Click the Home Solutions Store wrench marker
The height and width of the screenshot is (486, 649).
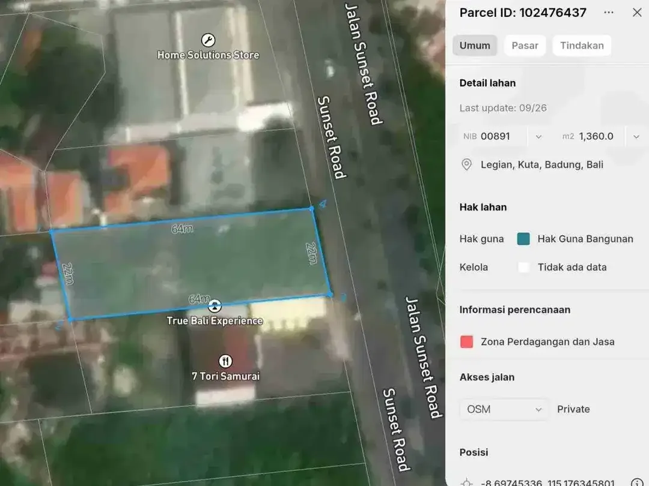[x=208, y=40]
